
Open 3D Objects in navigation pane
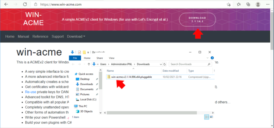click(x=86, y=111)
